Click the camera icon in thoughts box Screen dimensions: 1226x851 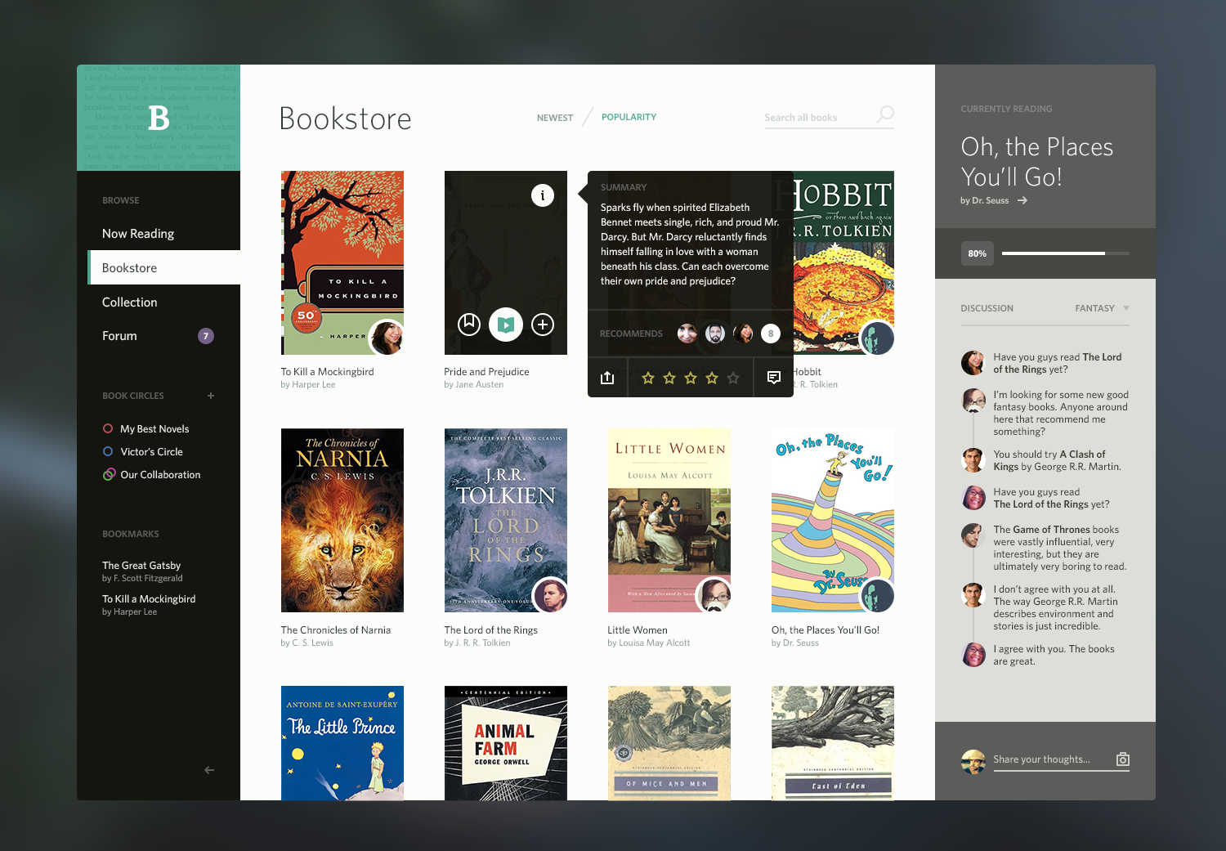[1123, 759]
